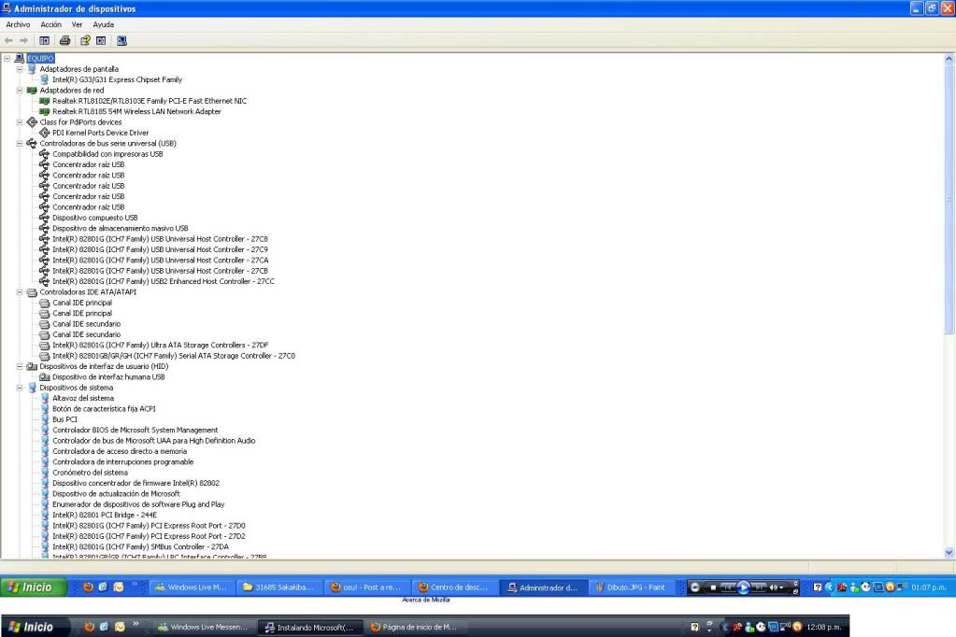Collapse the Controladoras IDE ATA/ATAPI node
The width and height of the screenshot is (956, 637).
[20, 292]
